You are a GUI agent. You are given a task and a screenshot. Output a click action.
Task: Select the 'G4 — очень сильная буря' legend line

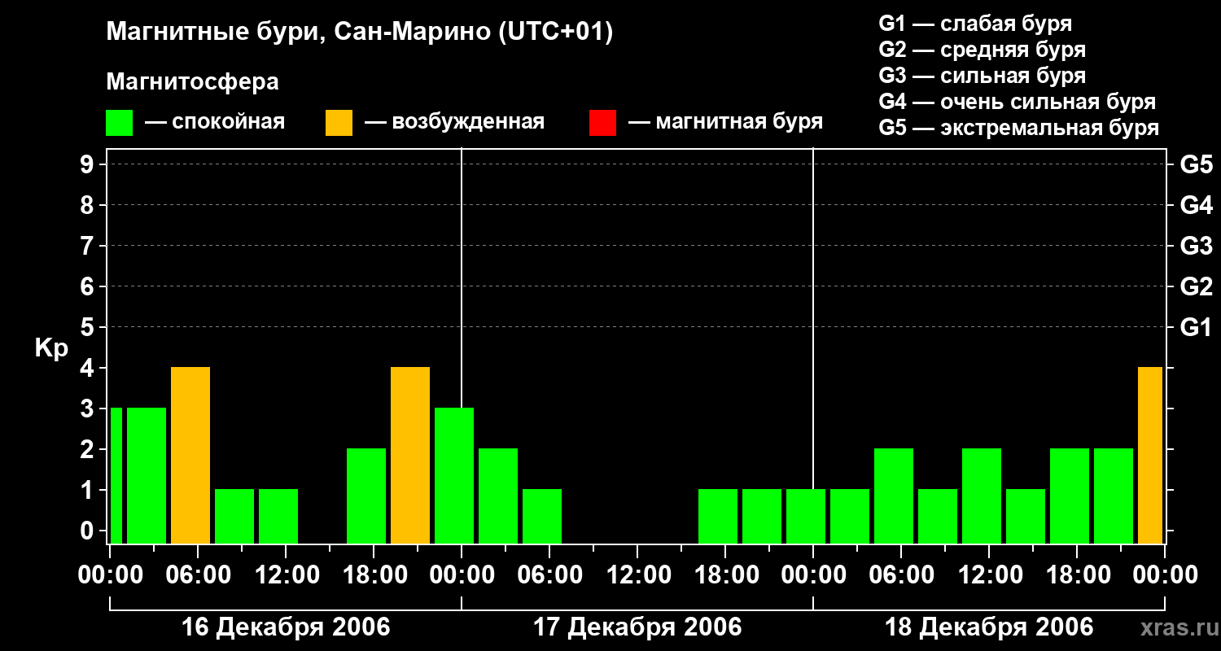(1017, 102)
